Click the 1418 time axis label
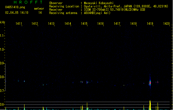 click(x=133, y=24)
